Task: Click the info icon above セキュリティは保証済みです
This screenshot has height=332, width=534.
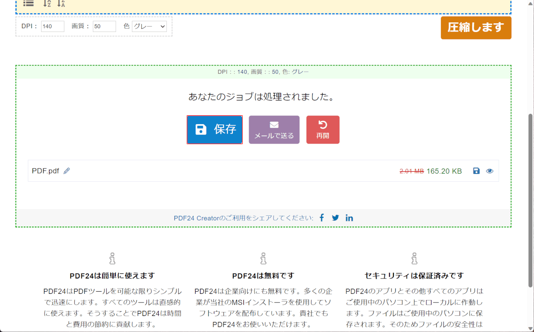Action: (x=414, y=259)
